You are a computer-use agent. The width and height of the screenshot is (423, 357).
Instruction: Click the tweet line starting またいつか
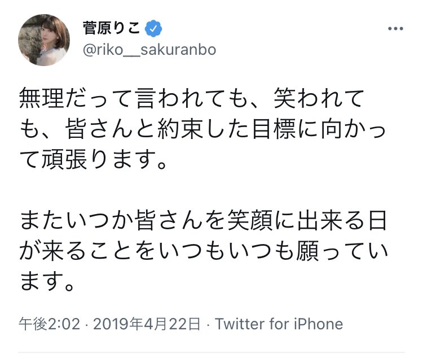pyautogui.click(x=204, y=220)
